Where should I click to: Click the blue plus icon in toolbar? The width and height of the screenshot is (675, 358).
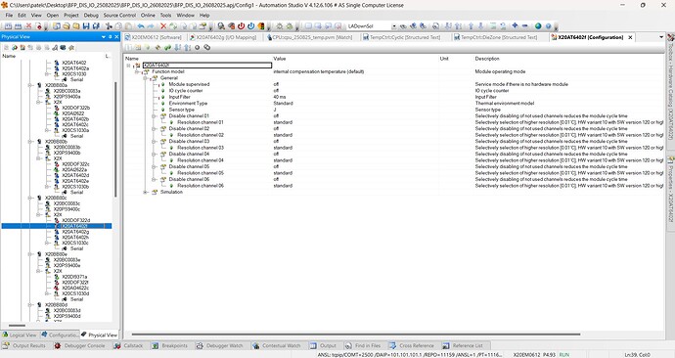tap(515, 25)
